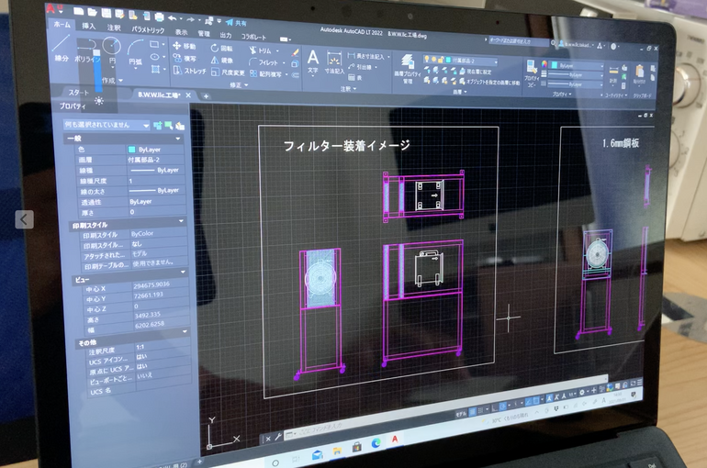Open 画層プロパティ管理 layer manager
Viewport: 707px width, 468px height.
(x=407, y=69)
